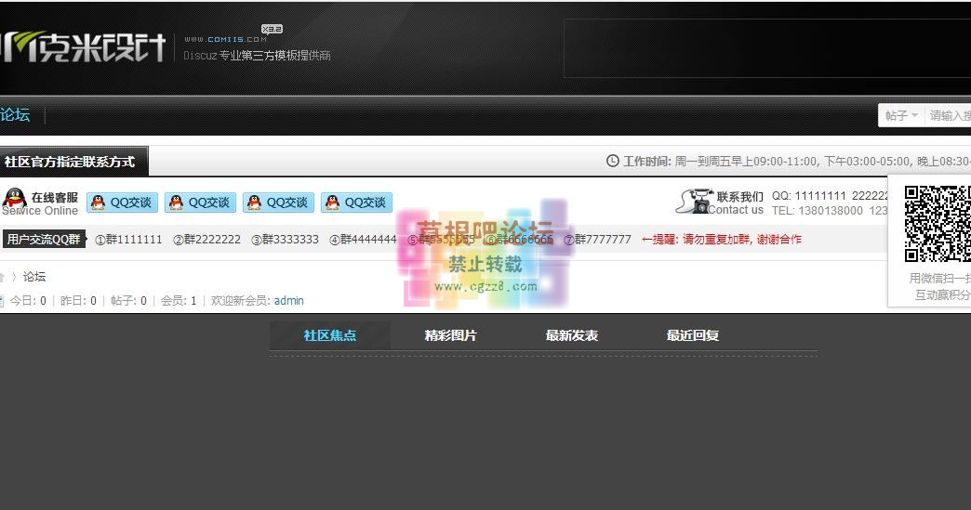Click the 今日: 0 statistic
The image size is (971, 510).
click(28, 300)
